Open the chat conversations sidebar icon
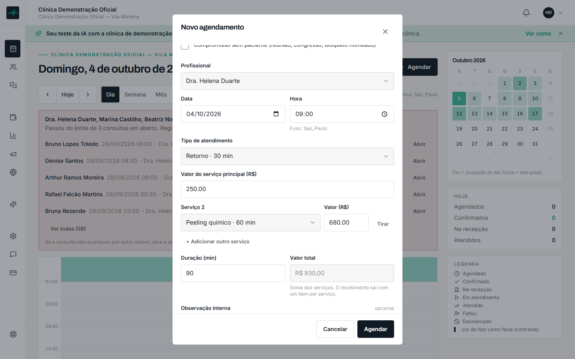 click(13, 85)
